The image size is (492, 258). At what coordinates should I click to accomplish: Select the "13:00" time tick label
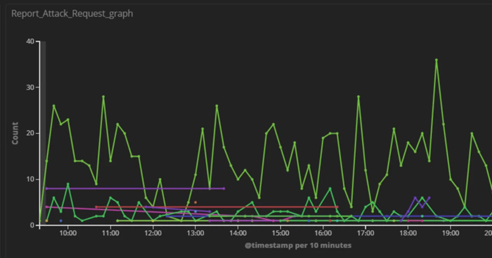(x=195, y=233)
